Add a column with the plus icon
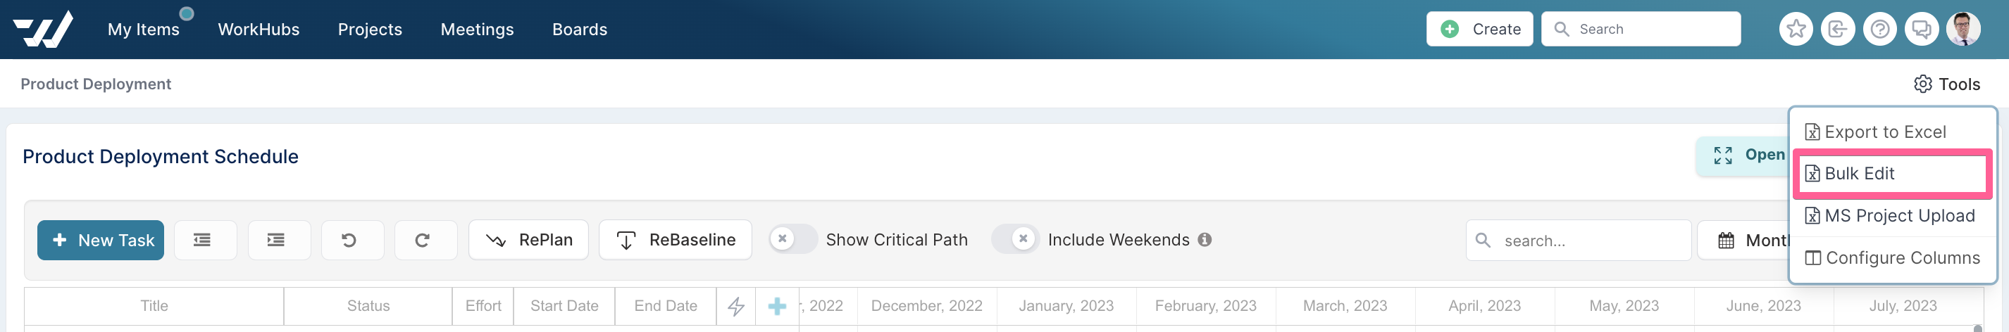 (x=777, y=306)
